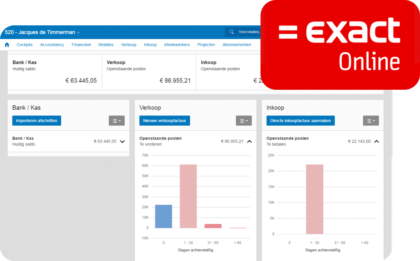Click 1 - 30 days bar in Inkoop chart

tap(314, 199)
